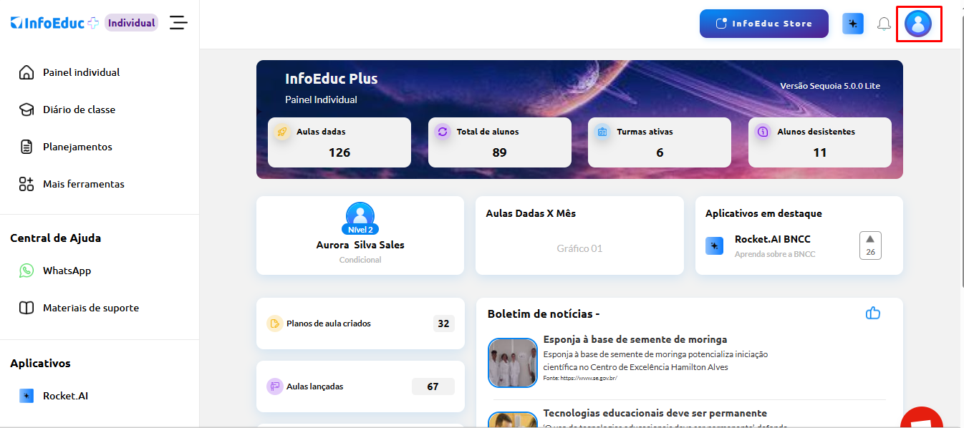The image size is (964, 428).
Task: Click the Mais ferramentas grid icon
Action: pyautogui.click(x=26, y=184)
